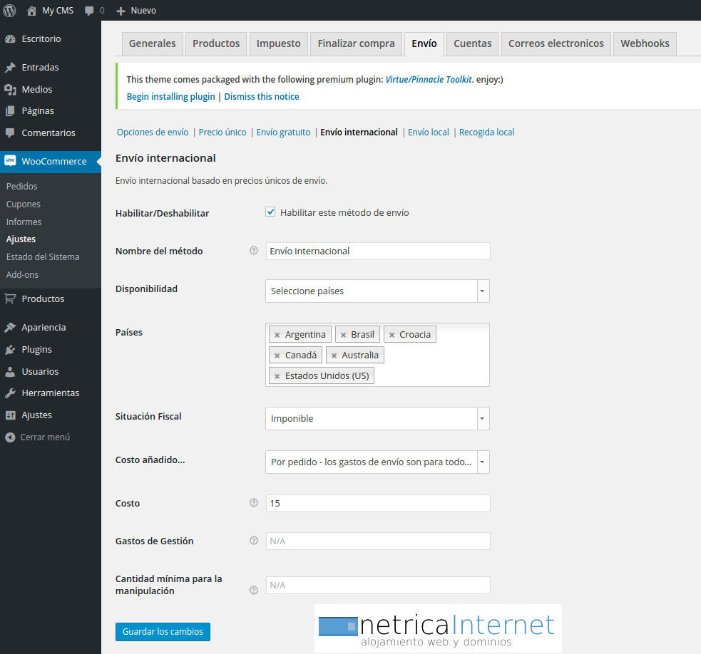Click the help icon beside Nombre del método
Screen dimensions: 701x654
[253, 251]
